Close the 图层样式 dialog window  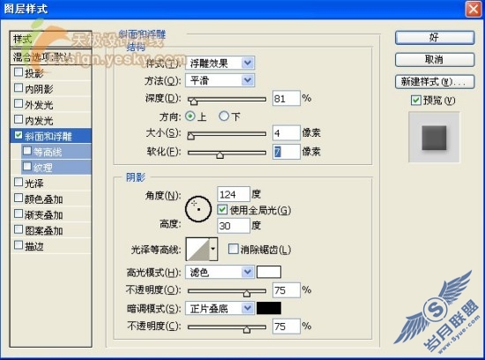tap(474, 9)
